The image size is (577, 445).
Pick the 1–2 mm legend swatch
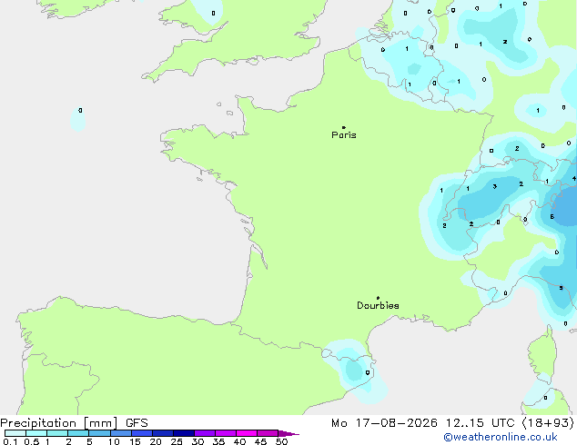click(x=57, y=433)
